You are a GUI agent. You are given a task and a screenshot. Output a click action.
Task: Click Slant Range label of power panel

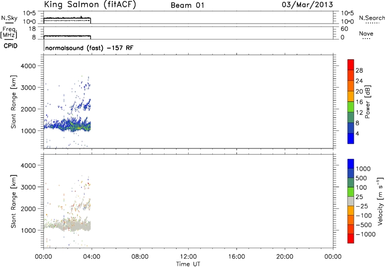click(x=14, y=102)
